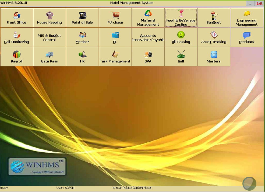Select the Purchase shopping cart icon

115,16
